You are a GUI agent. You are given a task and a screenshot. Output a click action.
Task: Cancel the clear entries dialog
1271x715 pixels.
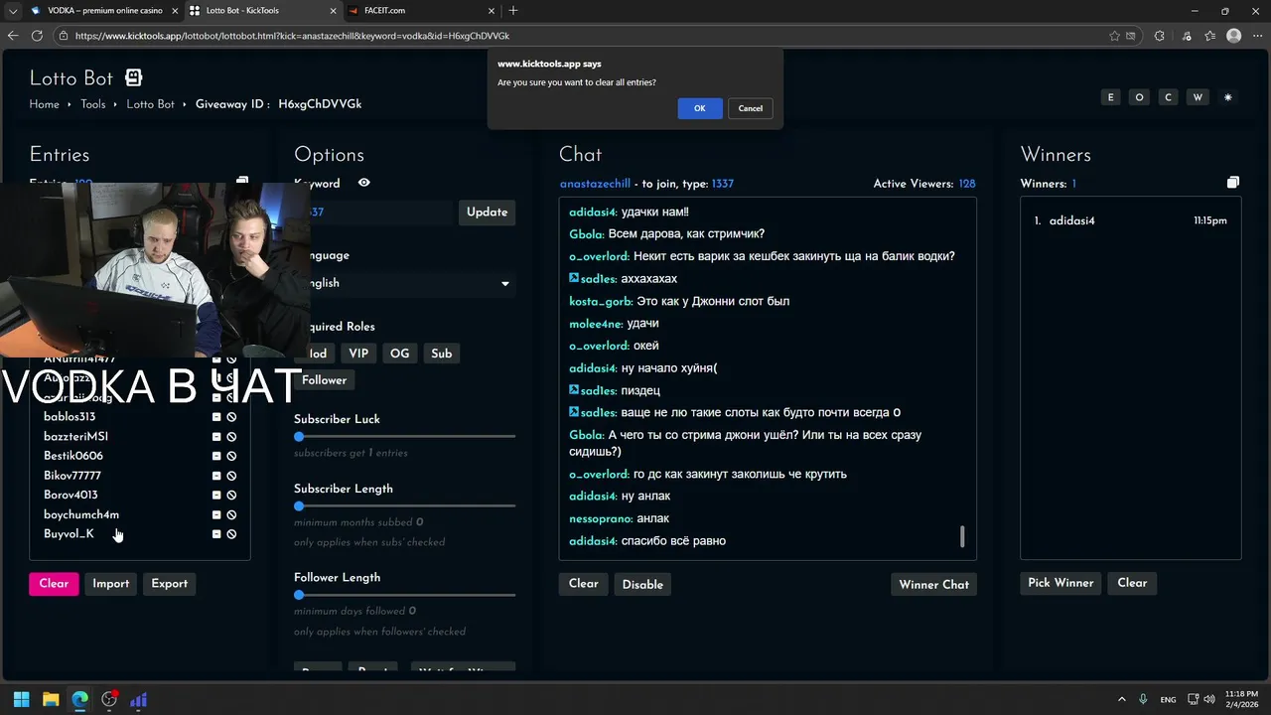pos(751,108)
